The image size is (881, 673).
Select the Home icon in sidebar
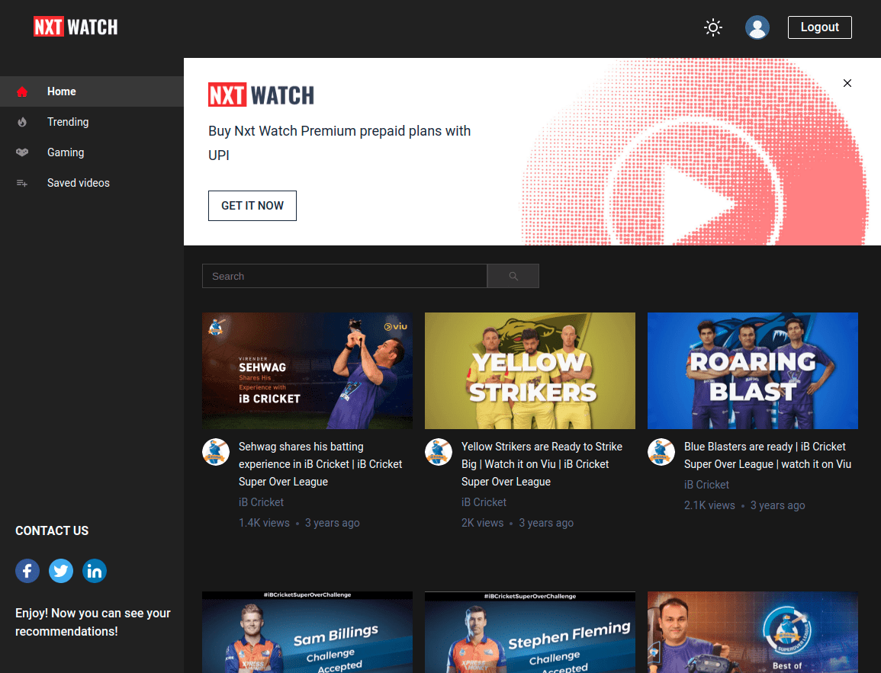[22, 91]
